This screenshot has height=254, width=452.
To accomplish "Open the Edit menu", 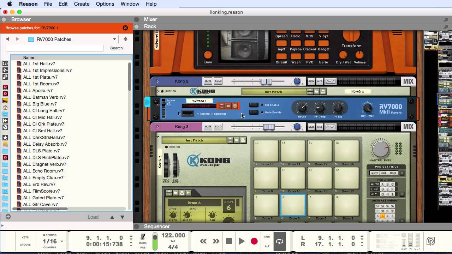I will 63,4.
